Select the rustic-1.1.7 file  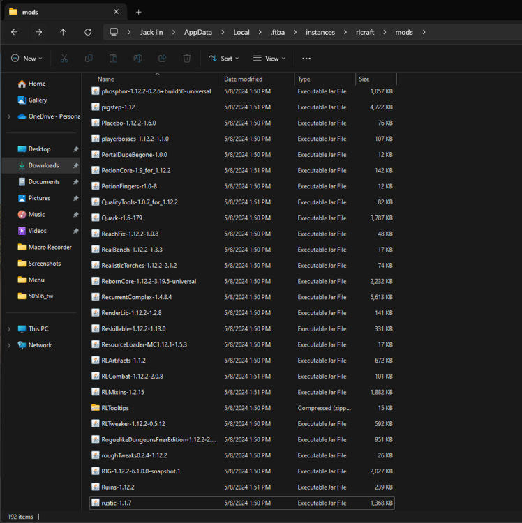[242, 503]
